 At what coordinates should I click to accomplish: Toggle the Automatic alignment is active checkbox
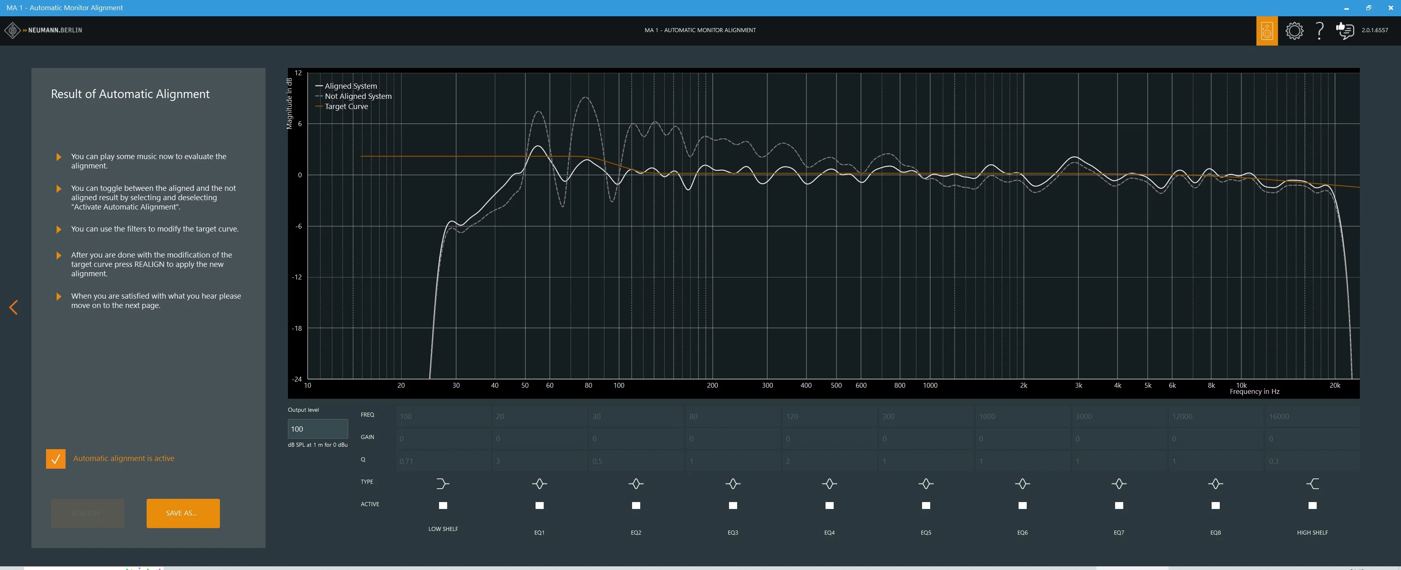pos(55,459)
